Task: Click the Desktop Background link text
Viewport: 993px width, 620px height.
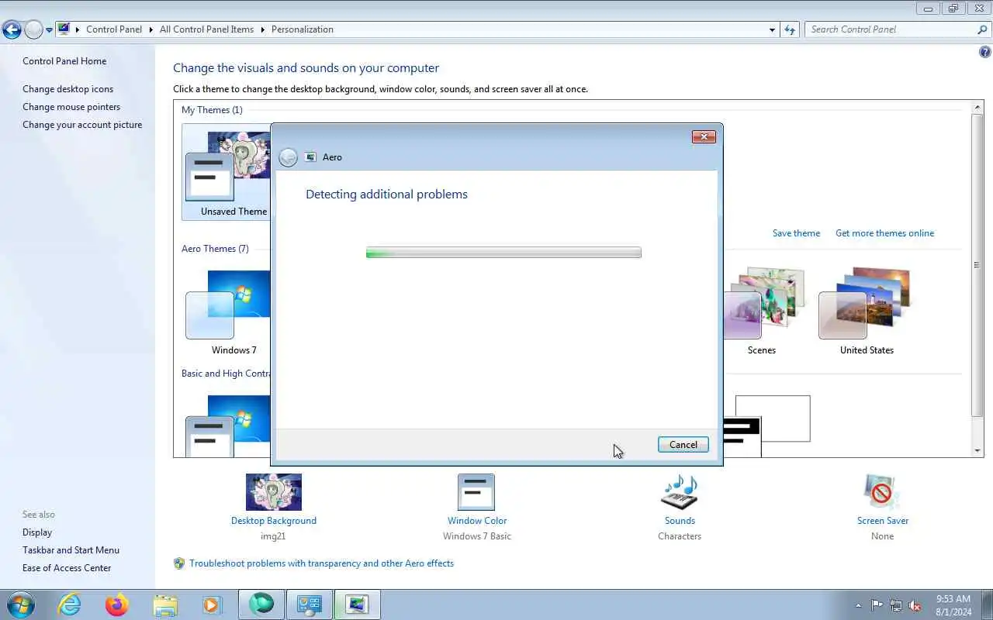Action: tap(274, 521)
